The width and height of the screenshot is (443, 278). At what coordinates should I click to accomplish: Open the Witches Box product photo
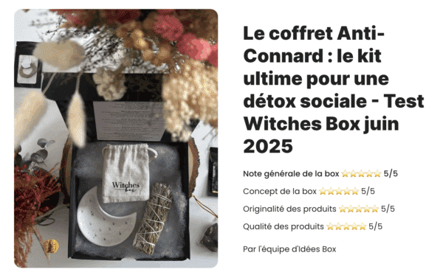(x=116, y=139)
